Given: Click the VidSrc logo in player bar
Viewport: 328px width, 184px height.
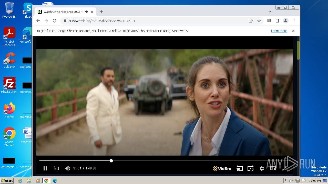Looking at the screenshot, I should click(222, 168).
